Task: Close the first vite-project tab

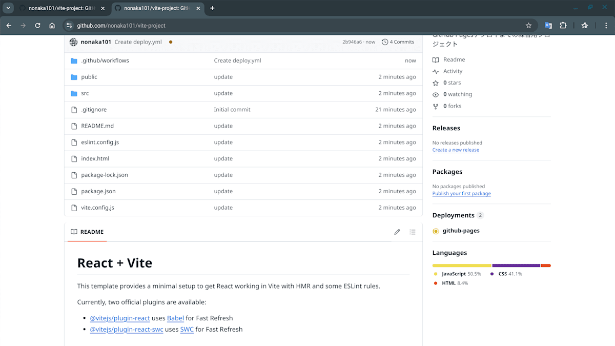Action: click(x=103, y=8)
